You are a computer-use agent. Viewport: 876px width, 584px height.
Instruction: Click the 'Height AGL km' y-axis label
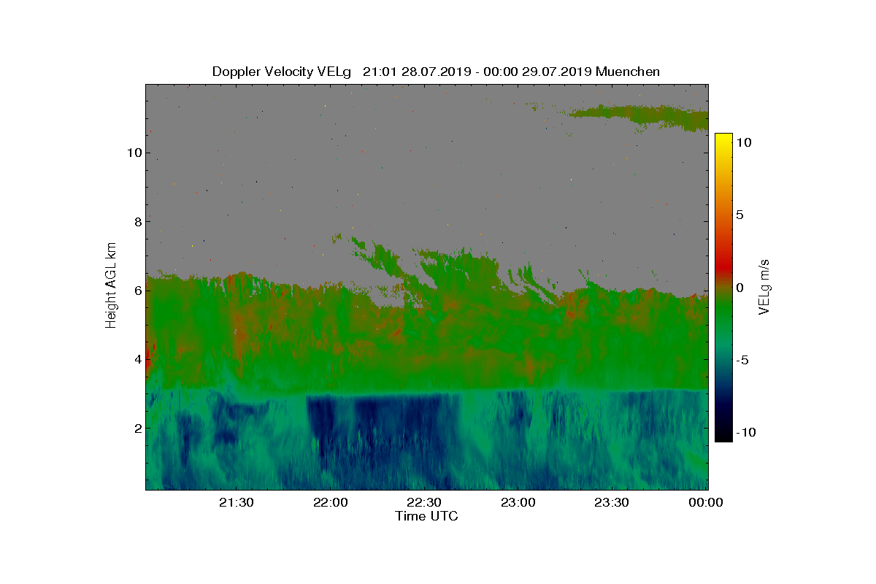coord(112,285)
